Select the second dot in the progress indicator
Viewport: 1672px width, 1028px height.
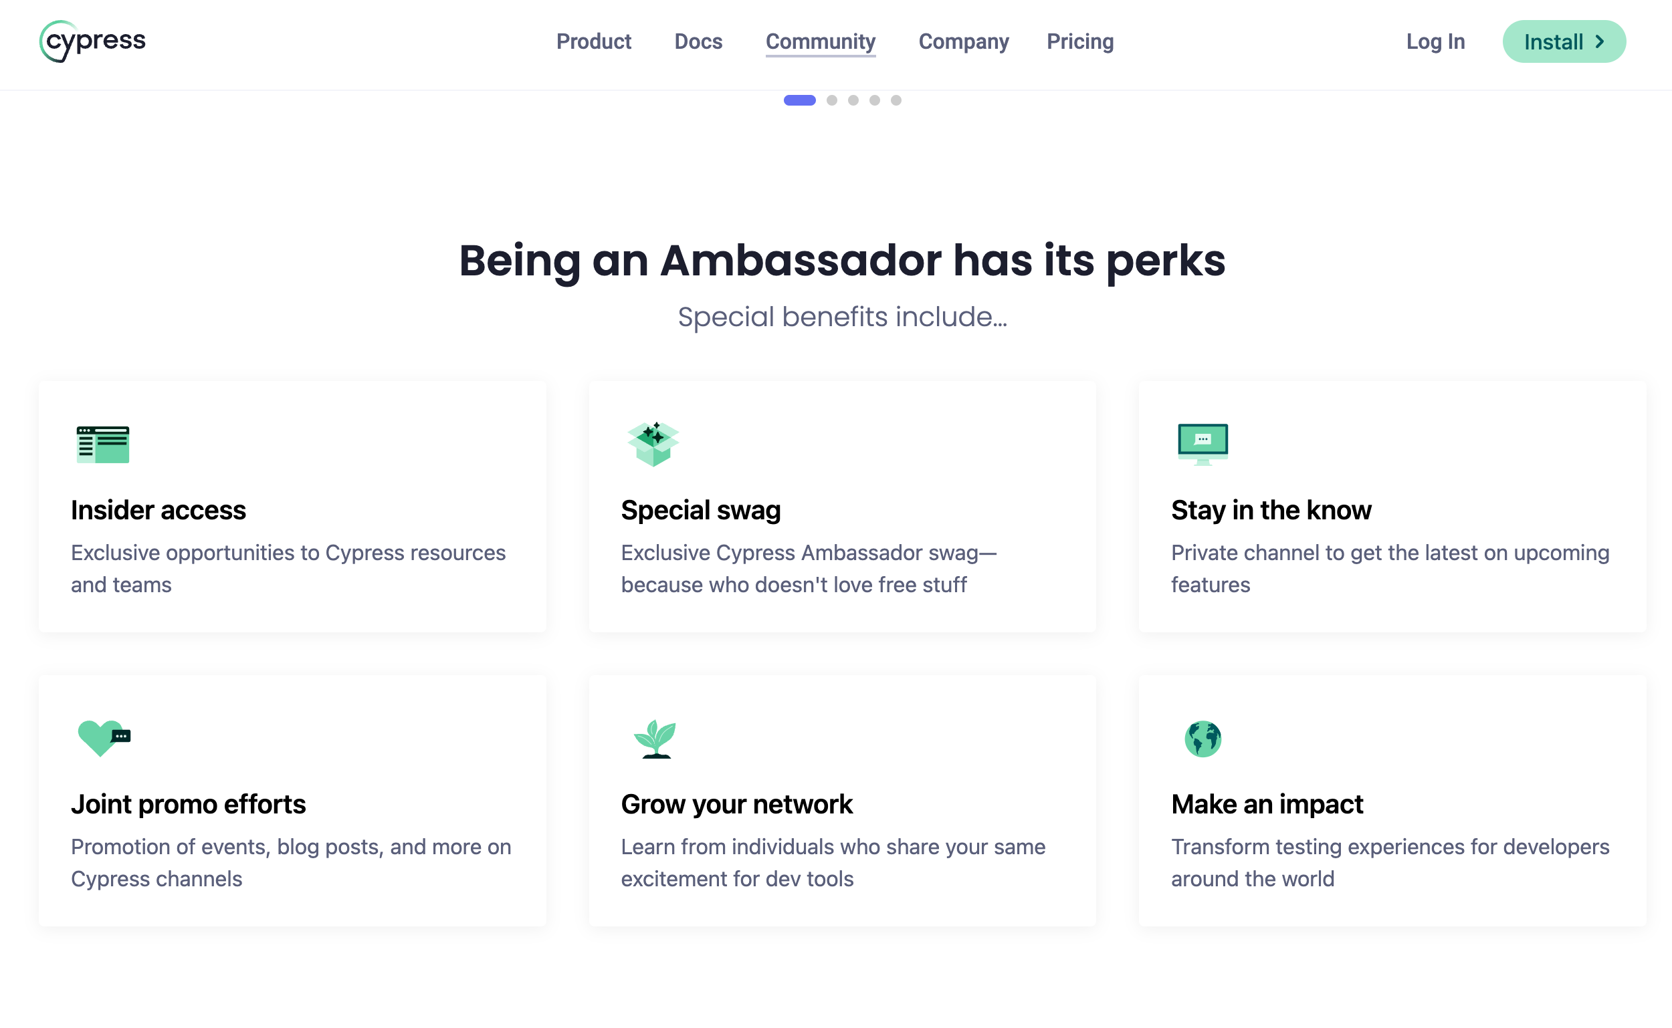[832, 100]
